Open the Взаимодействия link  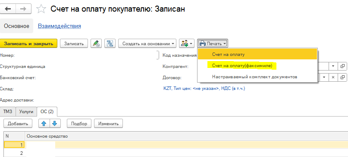point(60,26)
